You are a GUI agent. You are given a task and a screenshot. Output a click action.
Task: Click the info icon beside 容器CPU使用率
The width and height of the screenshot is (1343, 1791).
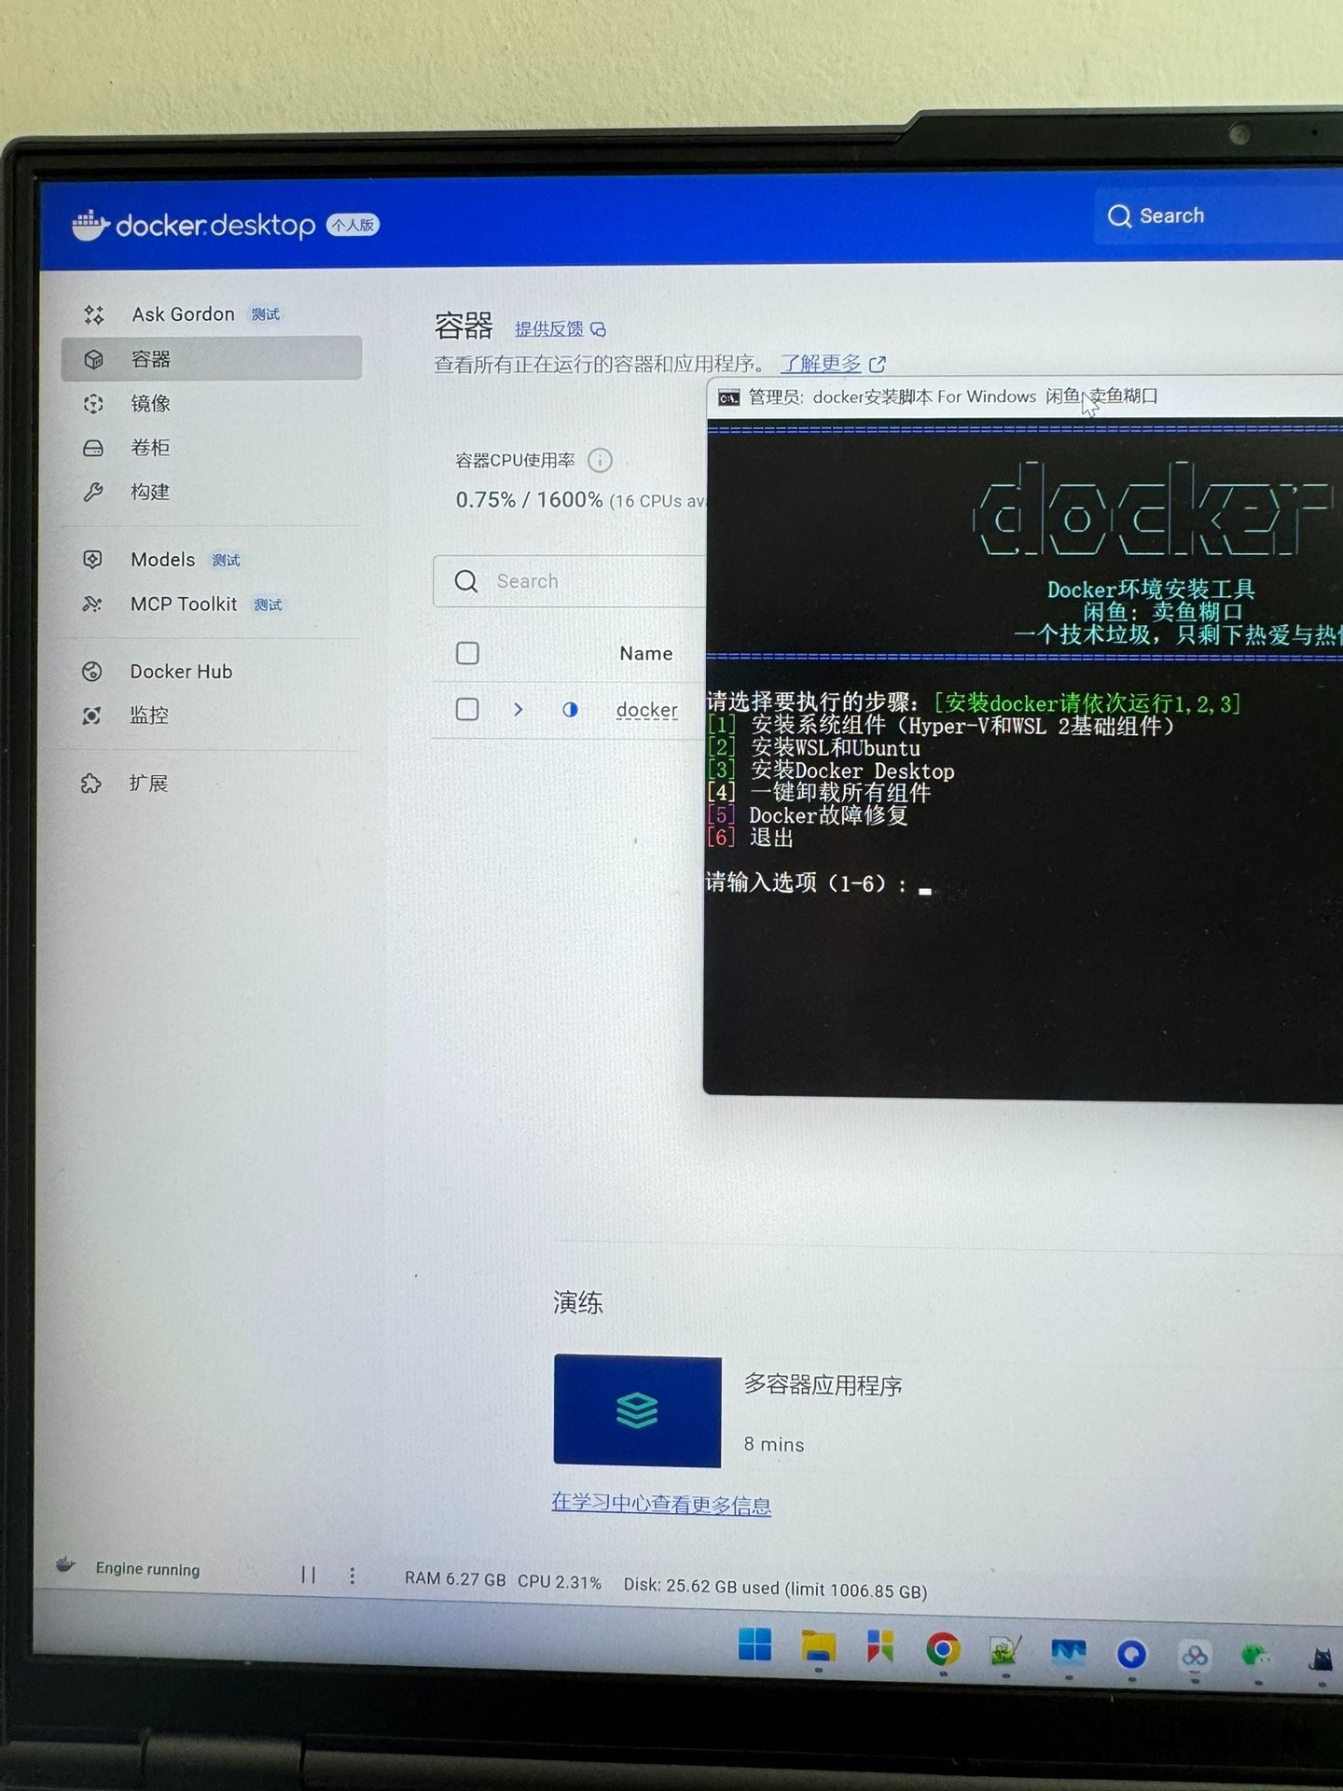(600, 460)
